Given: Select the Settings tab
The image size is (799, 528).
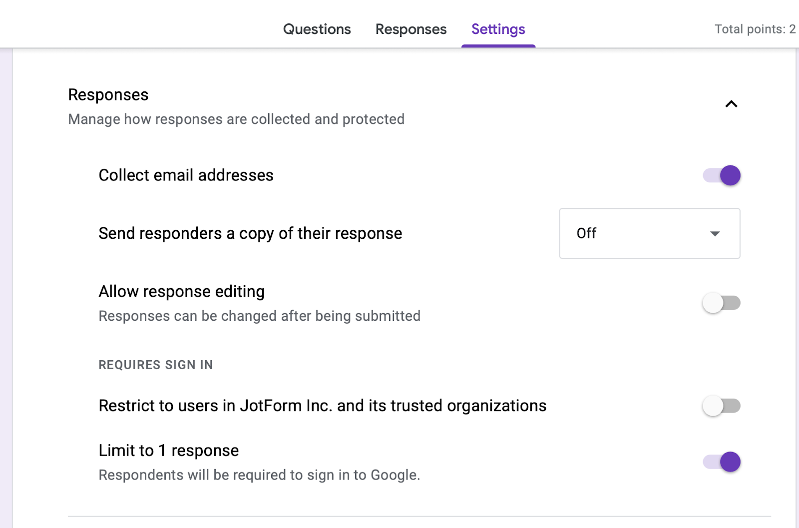Looking at the screenshot, I should 498,29.
